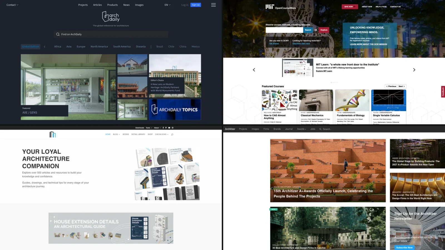Expand the BLOG menu dropdown
The image size is (445, 250).
pos(116,134)
